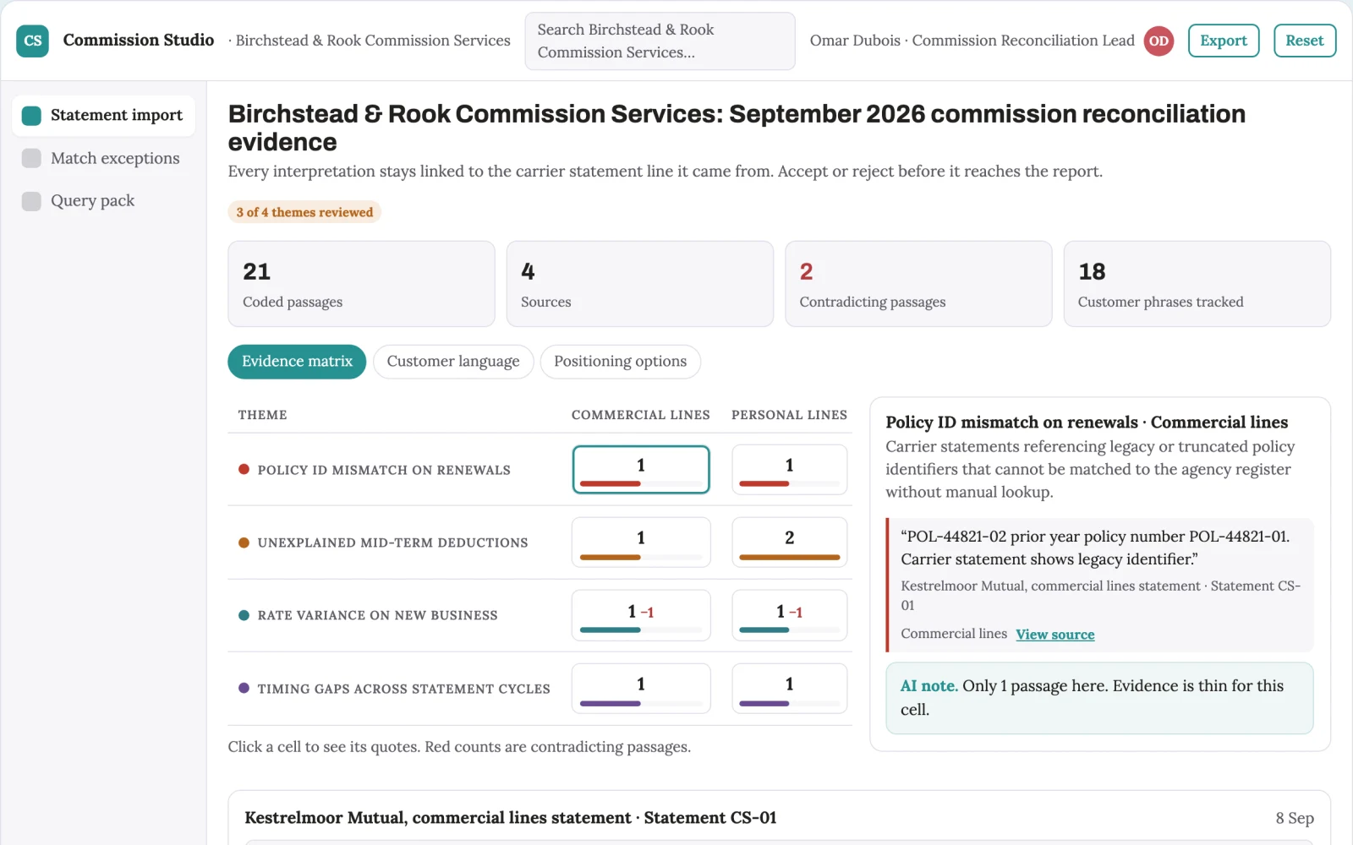Select Rate variance Personal lines cell
1353x845 pixels.
pyautogui.click(x=789, y=615)
